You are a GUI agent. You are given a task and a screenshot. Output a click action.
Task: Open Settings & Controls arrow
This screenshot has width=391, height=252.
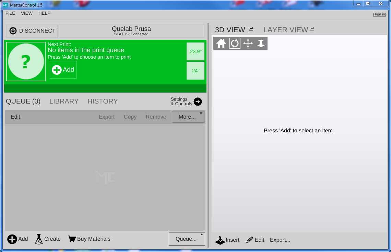pyautogui.click(x=198, y=101)
